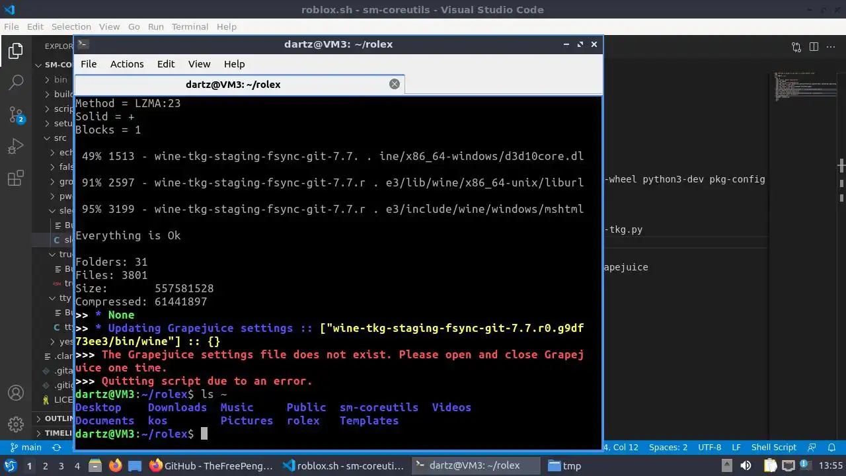
Task: Click LF end-of-line setting
Action: pos(736,448)
